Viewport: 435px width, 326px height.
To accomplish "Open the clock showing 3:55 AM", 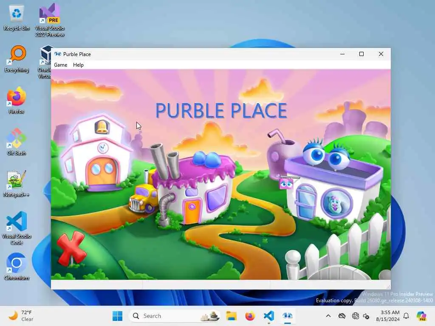I will pos(387,316).
